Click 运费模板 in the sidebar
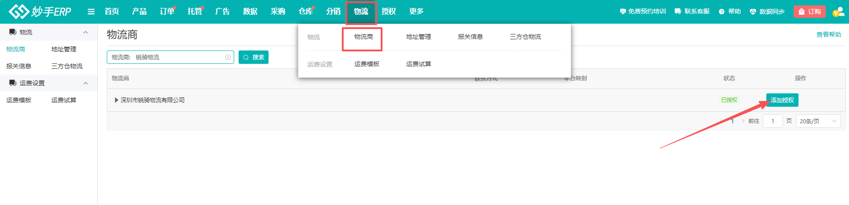Screen dimensions: 849x205 click(x=19, y=100)
